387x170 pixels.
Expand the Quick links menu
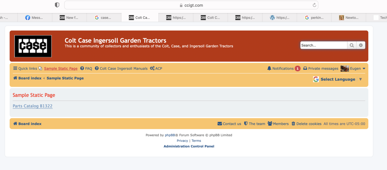click(x=25, y=69)
